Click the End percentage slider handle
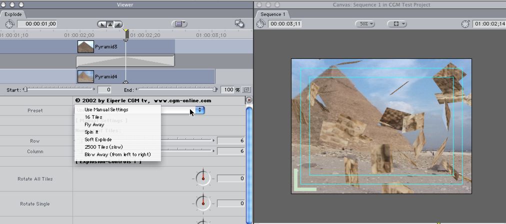The height and width of the screenshot is (224, 506). click(215, 89)
